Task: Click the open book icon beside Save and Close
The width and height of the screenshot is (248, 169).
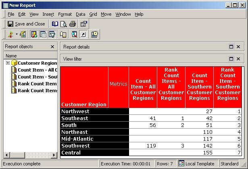Action: pos(55,24)
